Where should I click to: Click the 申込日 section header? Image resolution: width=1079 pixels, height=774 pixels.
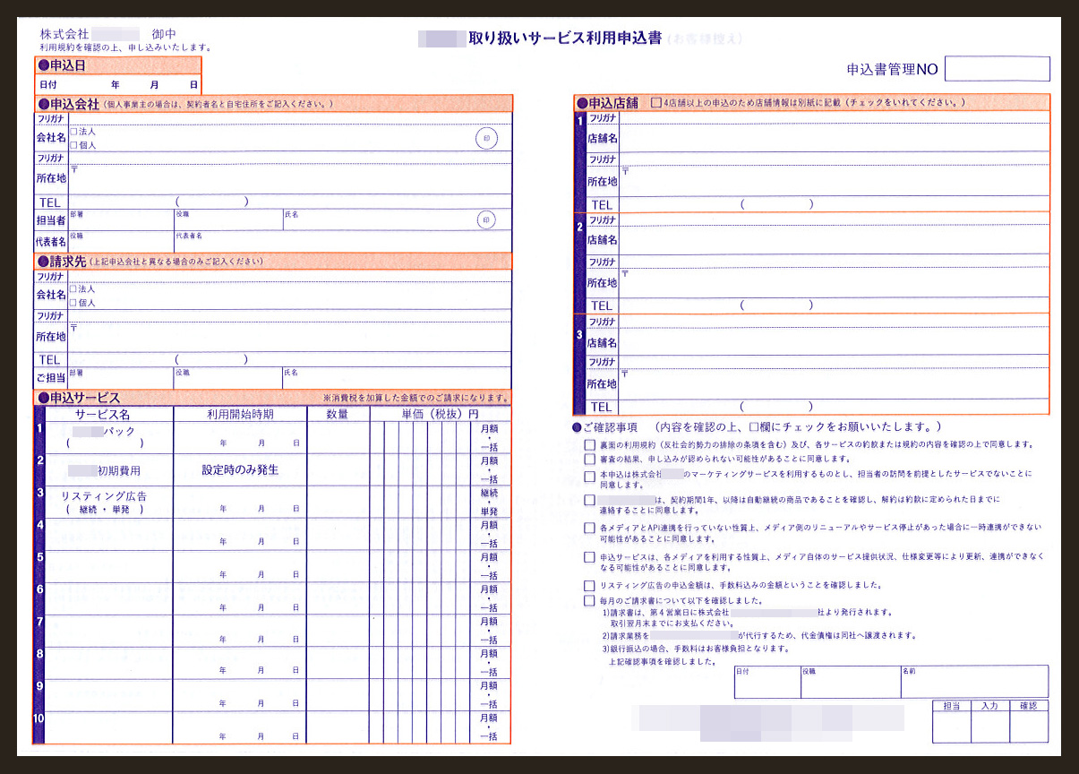(x=117, y=65)
